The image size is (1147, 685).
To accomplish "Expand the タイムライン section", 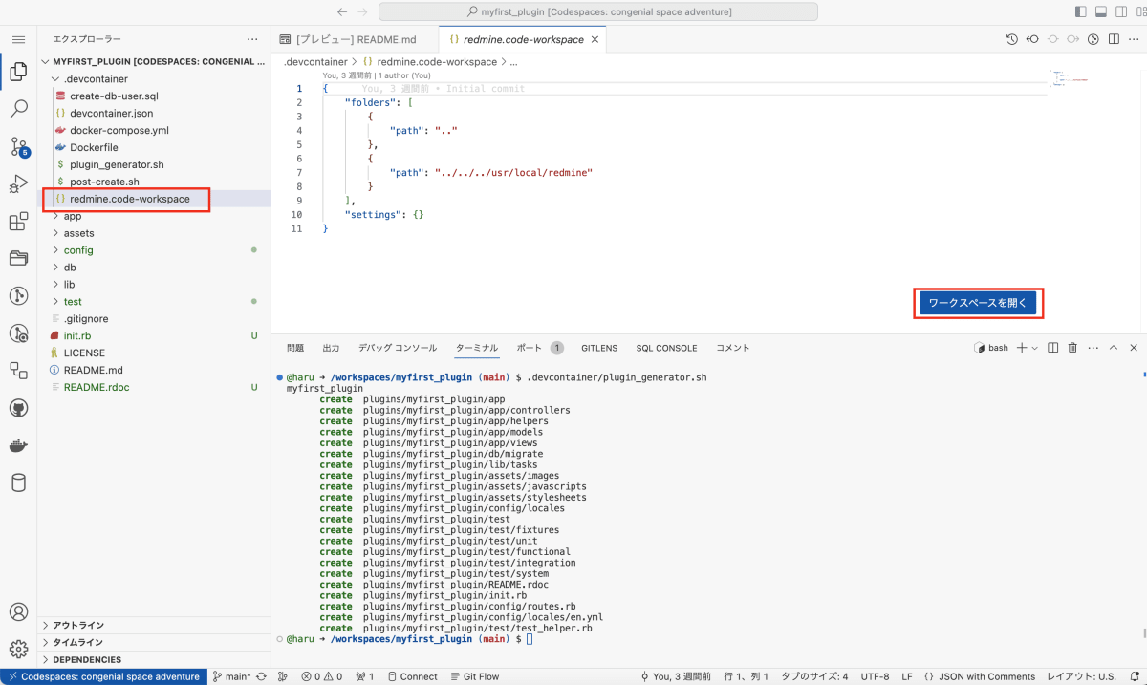I will 155,642.
